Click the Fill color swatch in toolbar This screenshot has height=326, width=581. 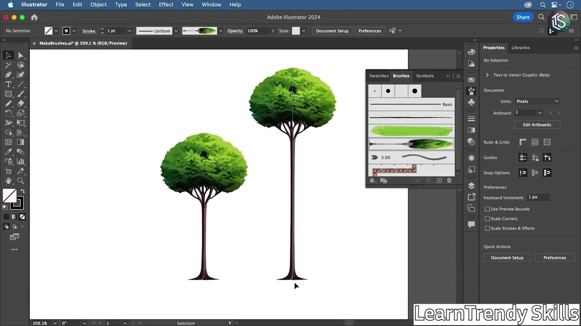(x=9, y=196)
